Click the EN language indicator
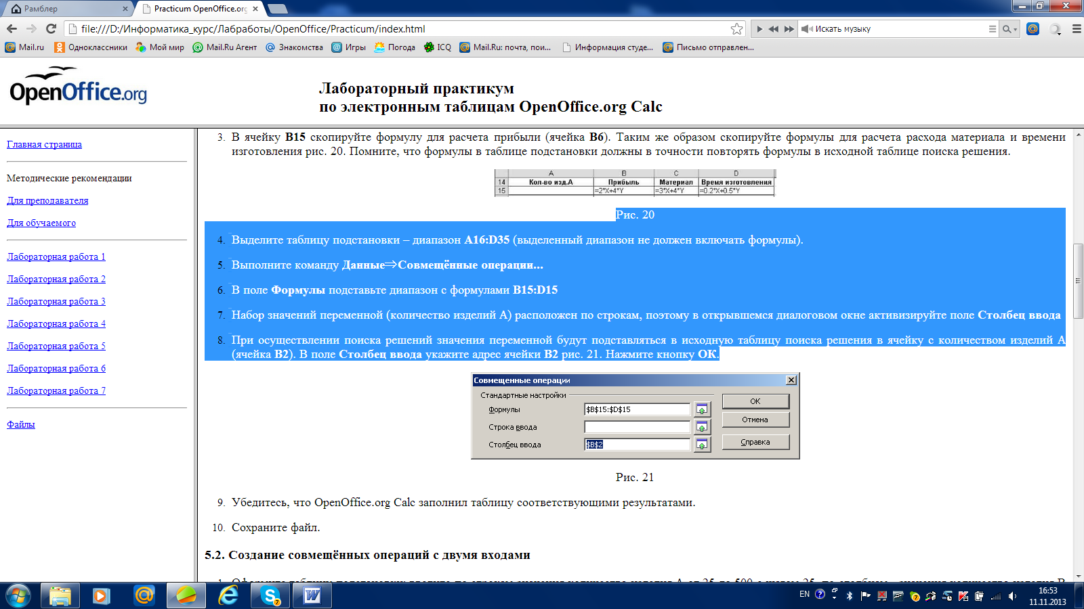The image size is (1084, 609). pos(804,594)
